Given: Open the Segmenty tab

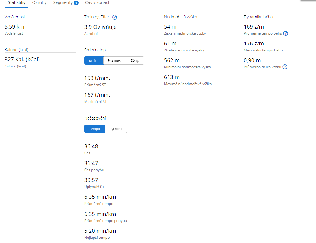Looking at the screenshot, I should click(63, 3).
